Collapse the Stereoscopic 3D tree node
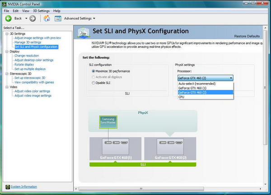 (7, 74)
